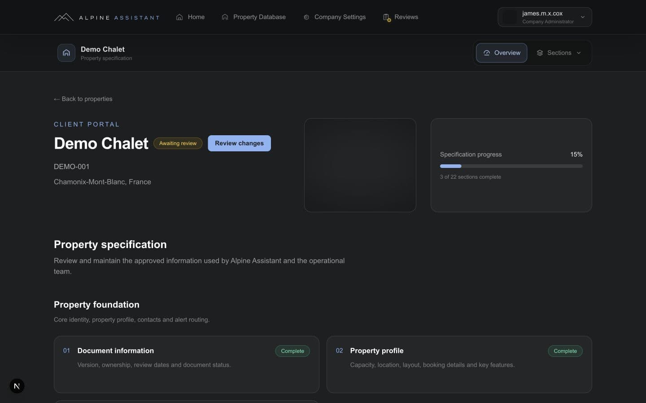Click the Reviews clipboard icon

tap(387, 17)
